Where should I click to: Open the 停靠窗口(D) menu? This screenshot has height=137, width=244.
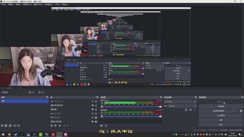pyautogui.click(x=27, y=5)
